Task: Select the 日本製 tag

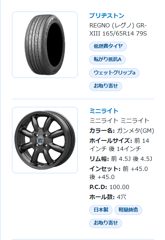Action: click(x=101, y=210)
